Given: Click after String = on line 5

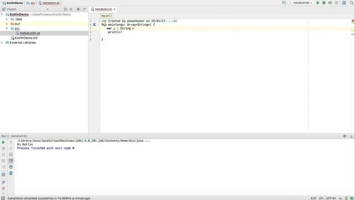Looking at the screenshot, I should (x=135, y=28).
